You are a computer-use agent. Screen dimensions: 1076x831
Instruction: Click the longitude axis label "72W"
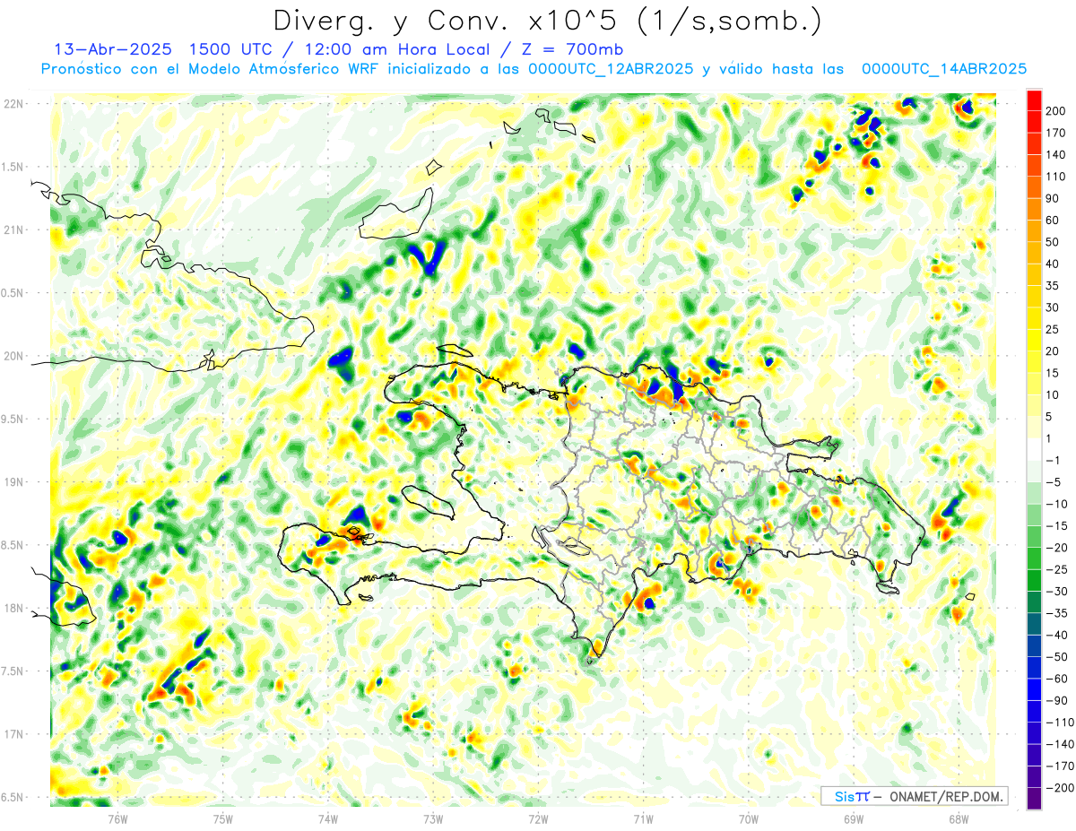538,818
